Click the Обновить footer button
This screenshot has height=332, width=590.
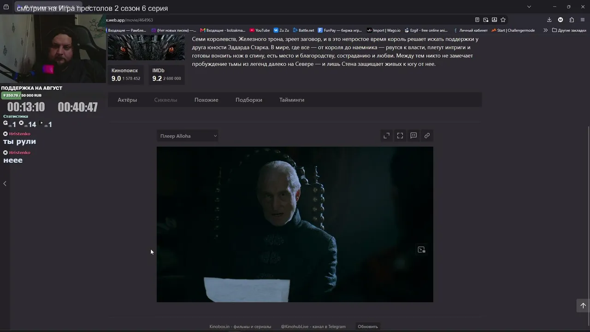[368, 326]
